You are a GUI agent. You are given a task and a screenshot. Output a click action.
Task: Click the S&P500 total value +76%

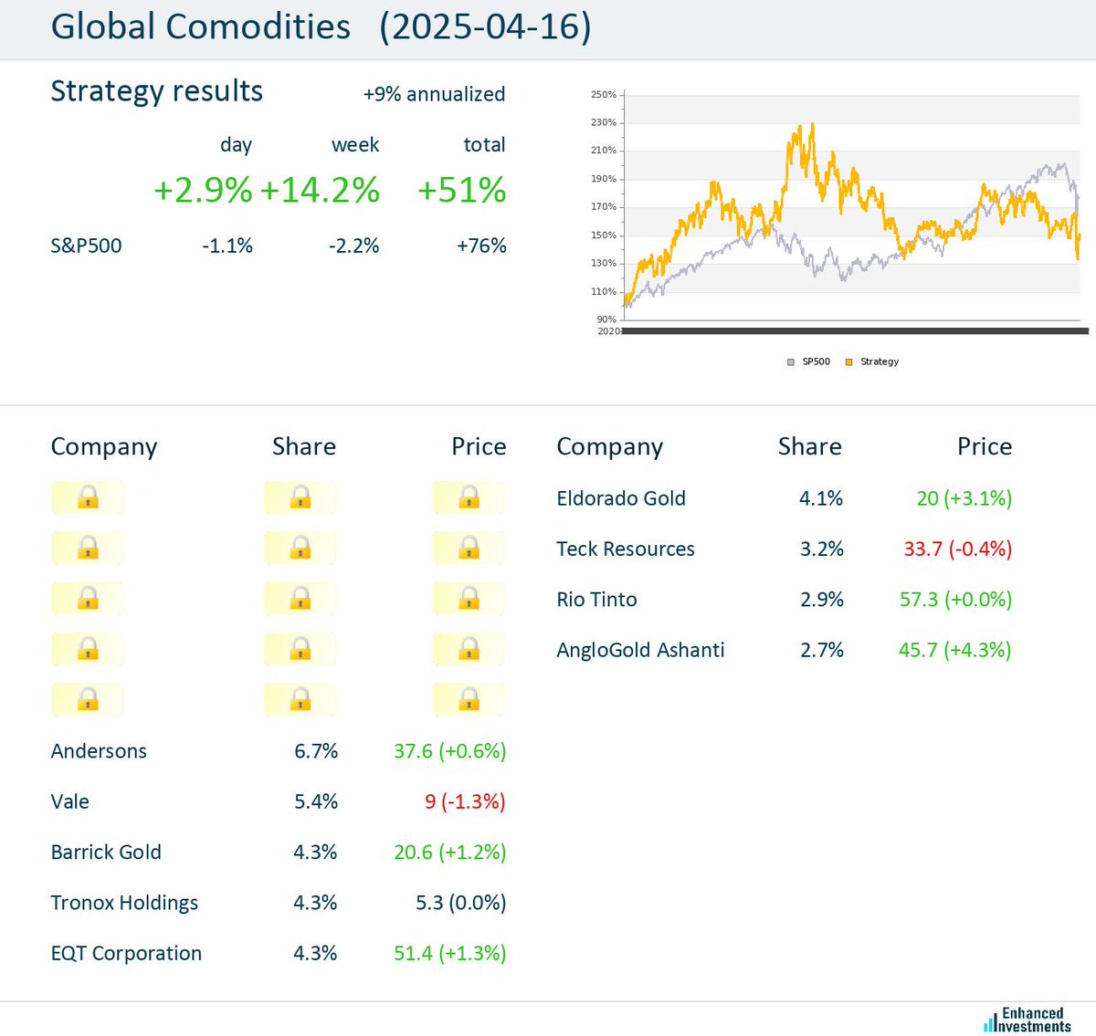(x=481, y=246)
